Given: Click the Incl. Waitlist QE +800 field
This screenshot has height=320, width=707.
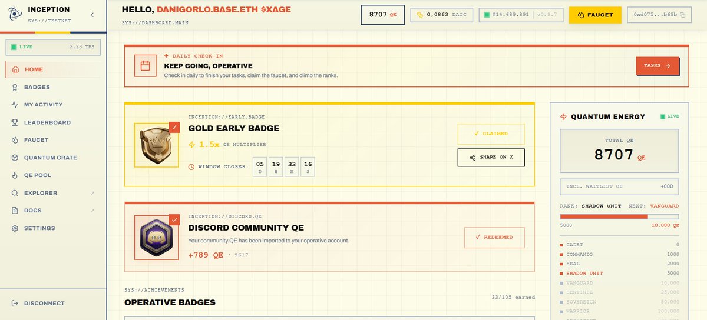Looking at the screenshot, I should pyautogui.click(x=619, y=187).
